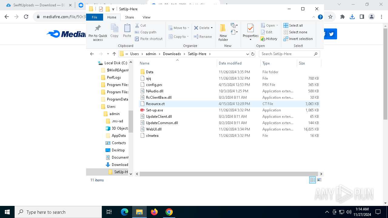Screen dimensions: 388x218
Task: Open Chrome downloads icon
Action: pos(352,17)
